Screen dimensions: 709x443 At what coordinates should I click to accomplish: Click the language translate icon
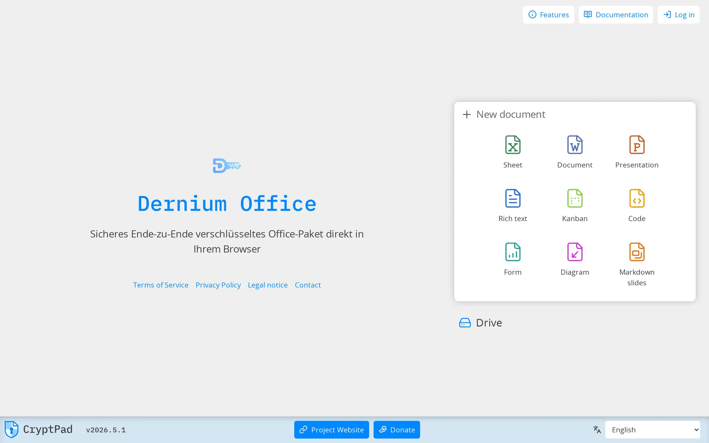coord(597,430)
